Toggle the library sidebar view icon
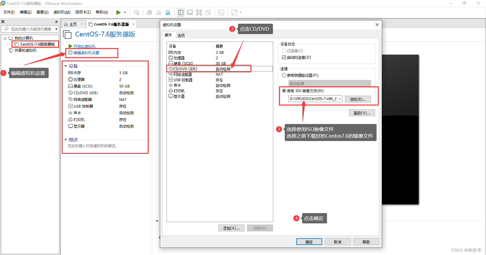This screenshot has width=486, height=255. click(181, 12)
